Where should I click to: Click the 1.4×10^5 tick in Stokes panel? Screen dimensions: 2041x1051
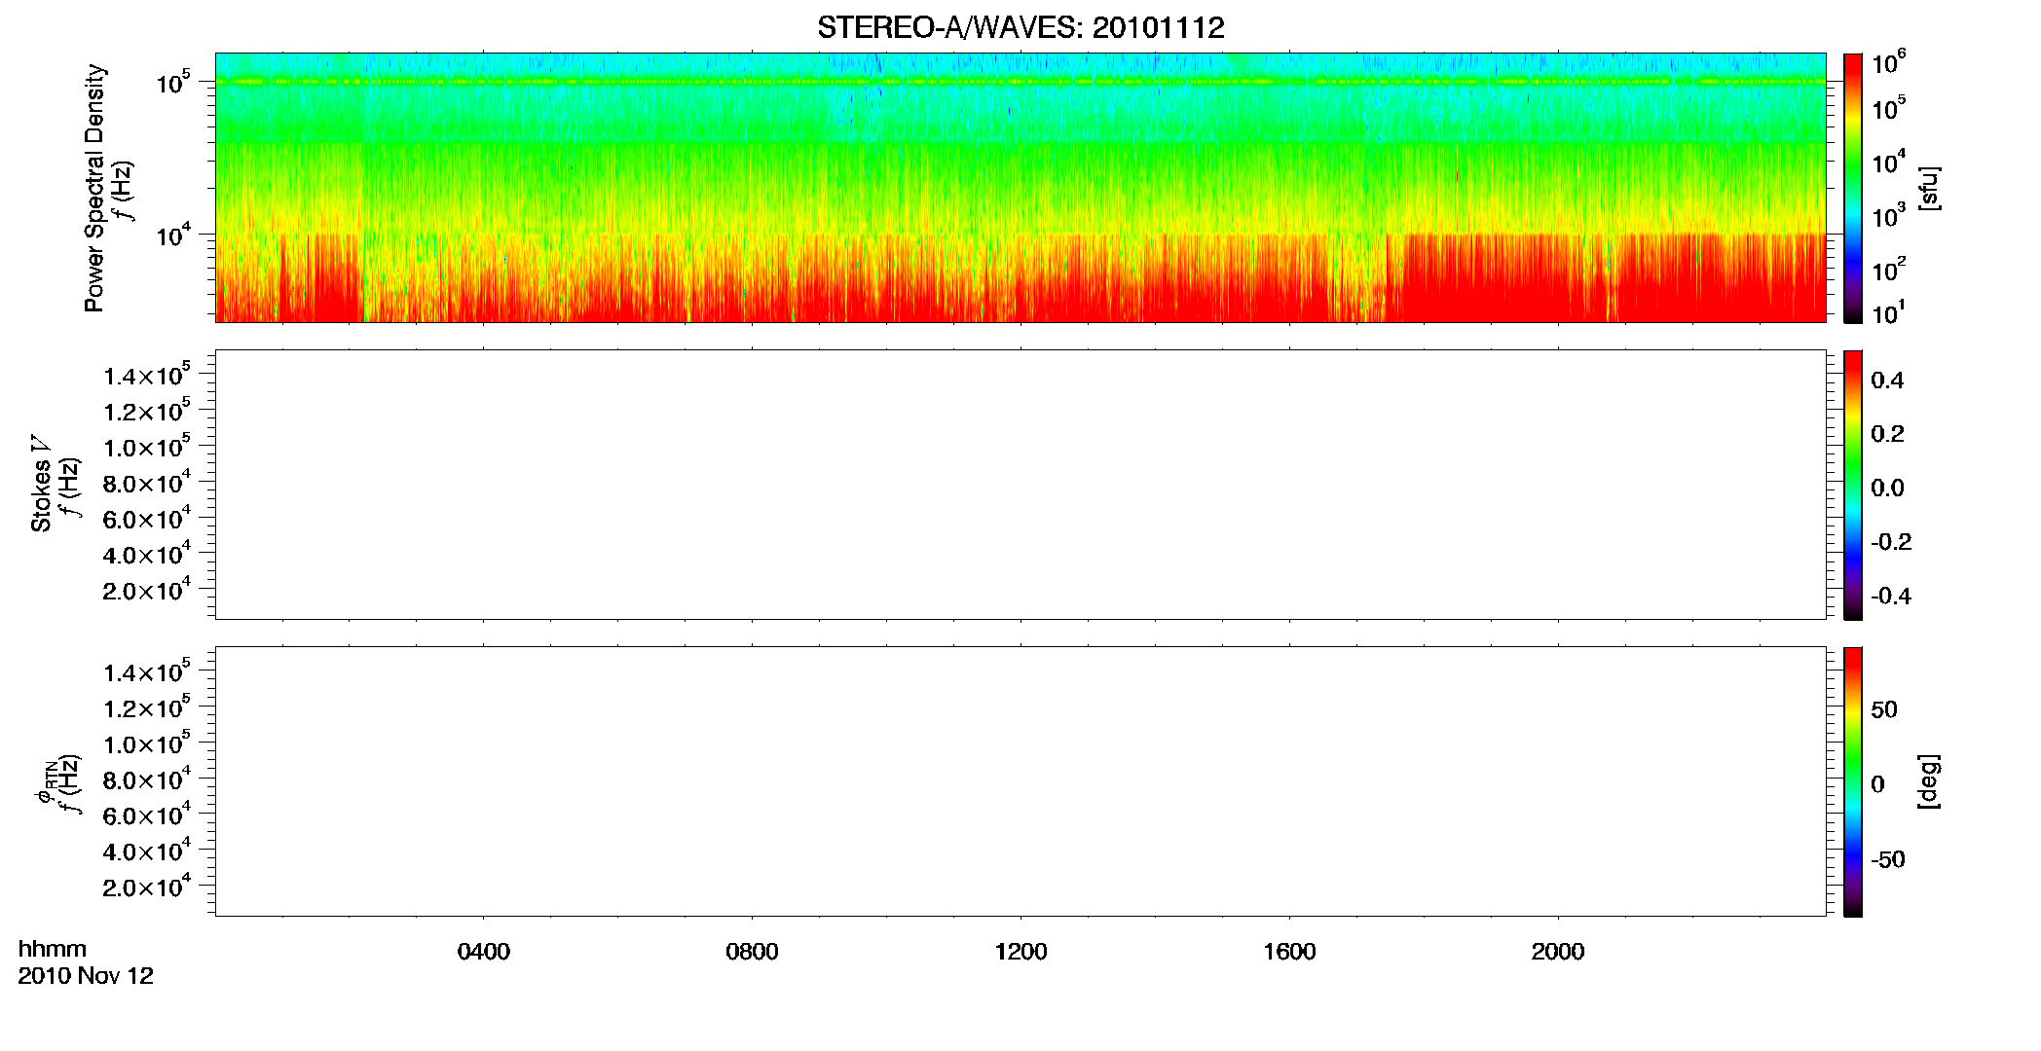(146, 375)
